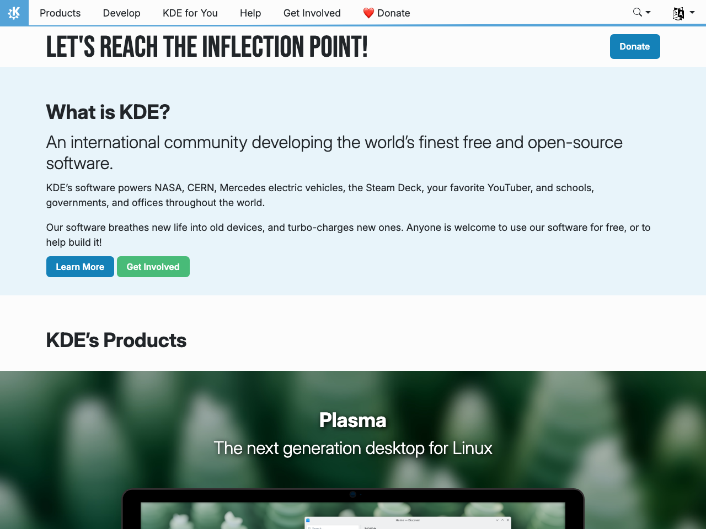
Task: Open search using the magnifier icon
Action: [637, 12]
